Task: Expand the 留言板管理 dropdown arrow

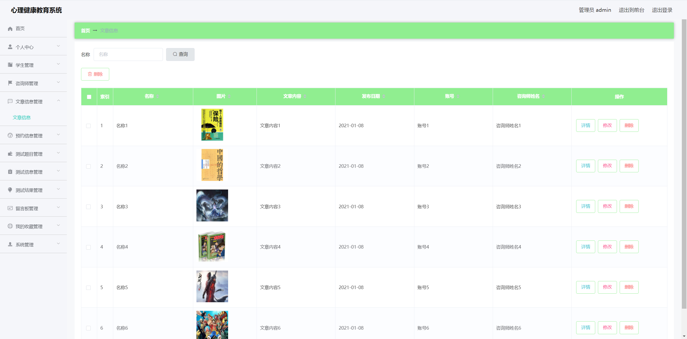Action: click(59, 207)
